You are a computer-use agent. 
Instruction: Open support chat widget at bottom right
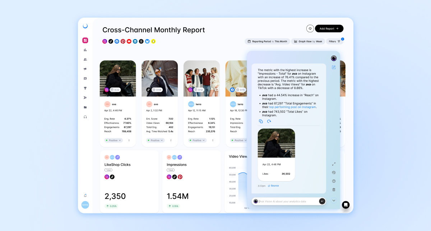[x=346, y=205]
